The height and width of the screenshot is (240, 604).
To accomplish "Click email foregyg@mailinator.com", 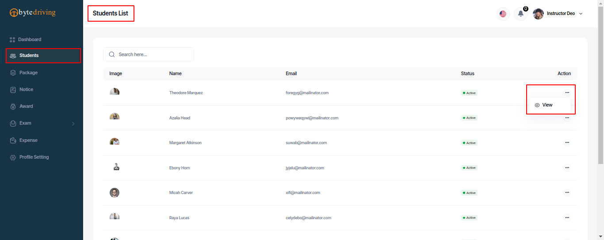I will (307, 93).
